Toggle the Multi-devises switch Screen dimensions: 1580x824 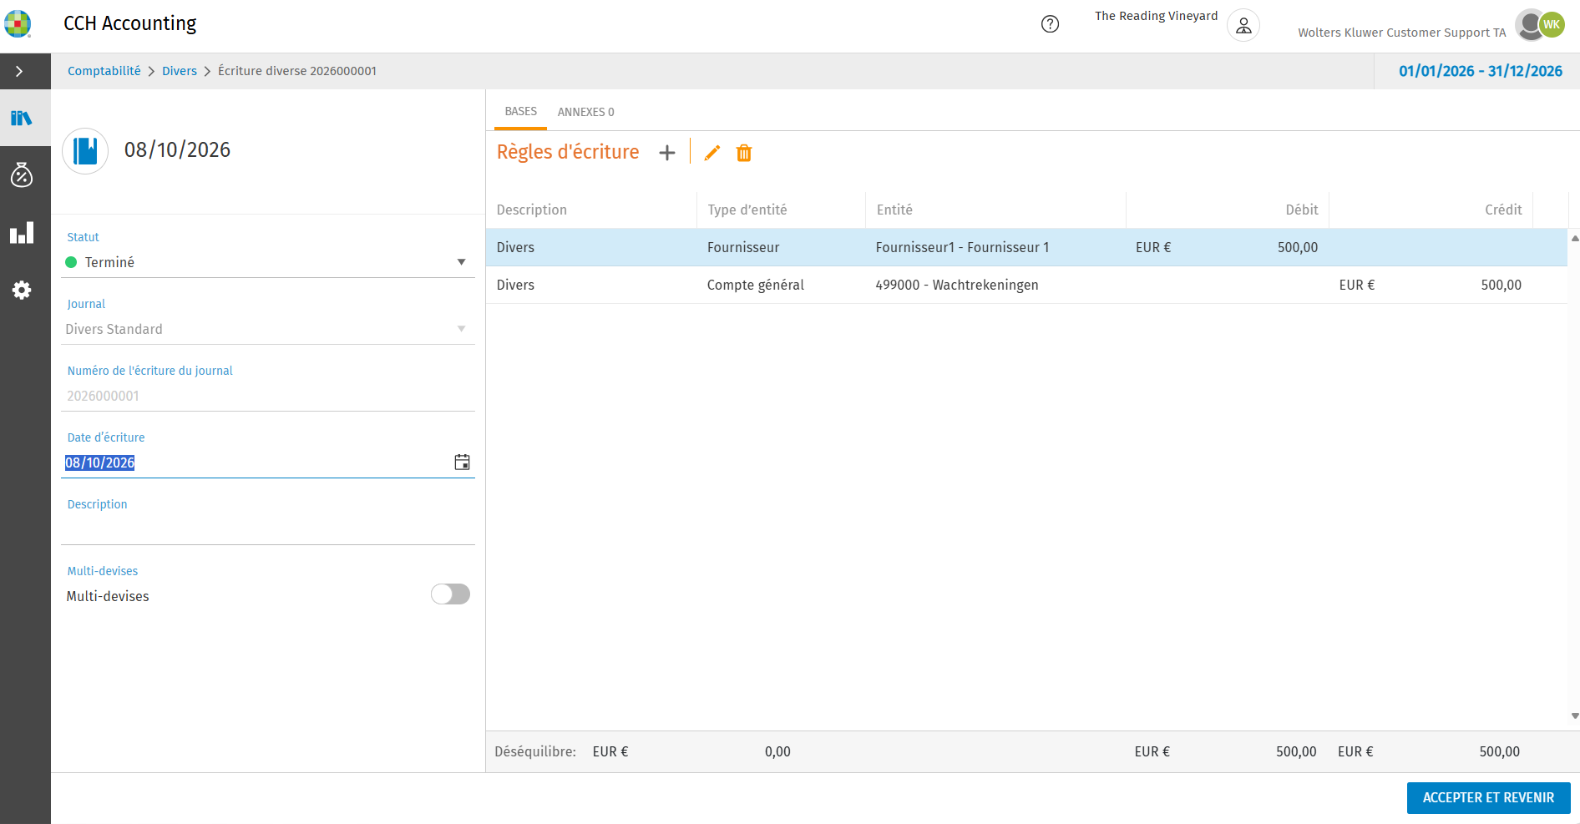(450, 594)
